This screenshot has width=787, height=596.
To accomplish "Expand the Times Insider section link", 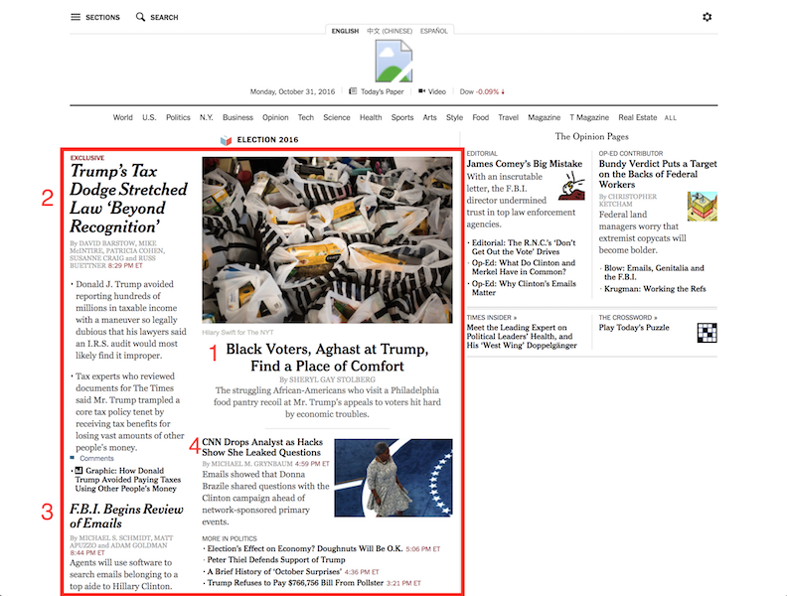I will pyautogui.click(x=492, y=317).
